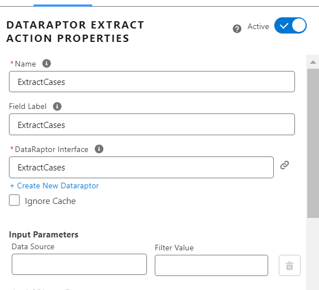Open linked DataRaptor via chain link icon
The height and width of the screenshot is (290, 319).
coord(284,165)
